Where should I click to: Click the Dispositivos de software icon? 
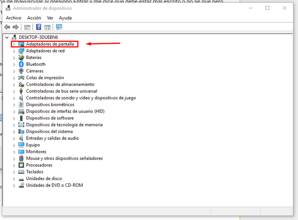(x=21, y=118)
